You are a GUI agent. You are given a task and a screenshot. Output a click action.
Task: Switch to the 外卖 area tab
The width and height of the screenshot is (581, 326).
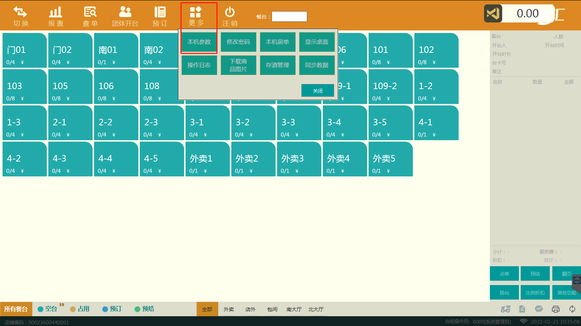[x=229, y=309]
